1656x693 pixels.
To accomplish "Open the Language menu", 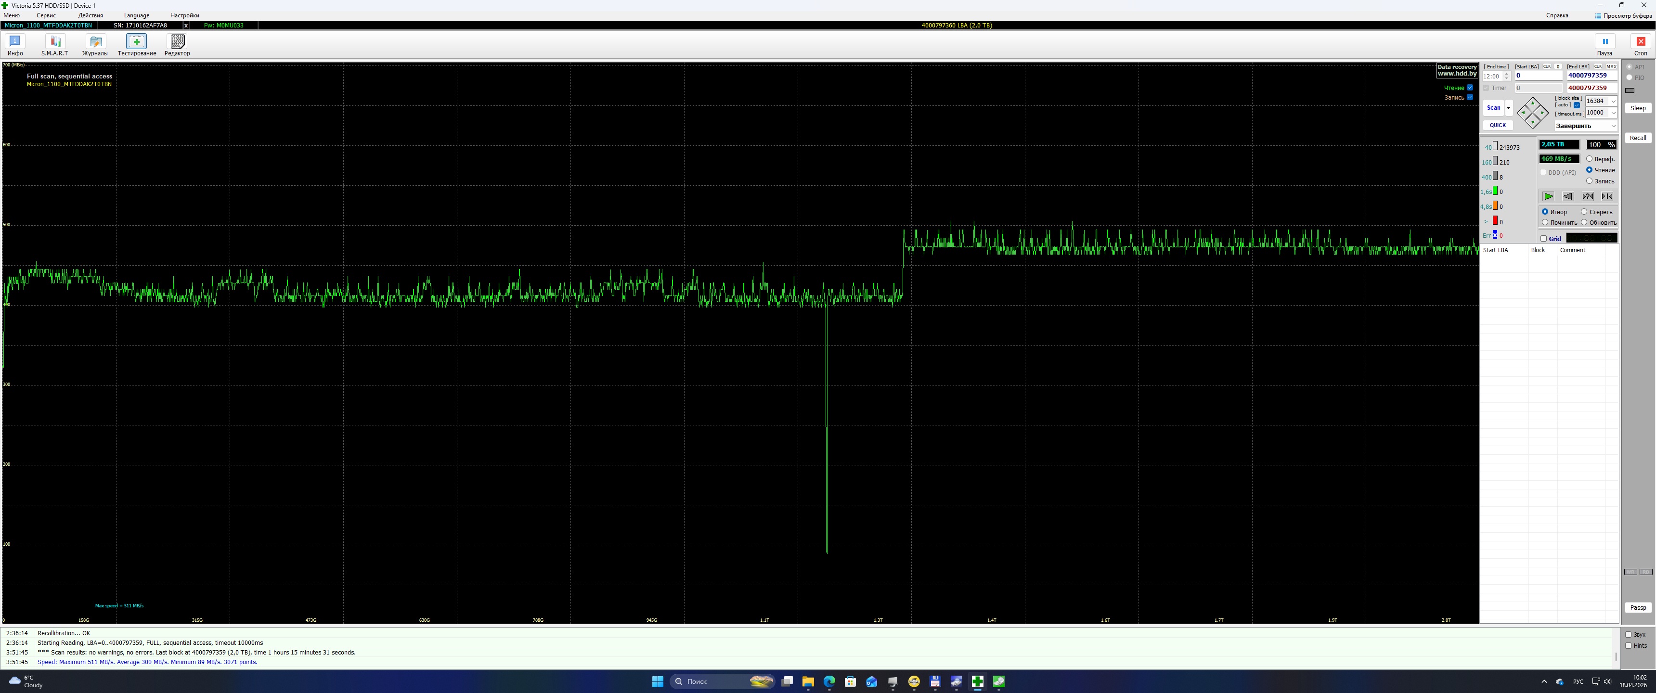I will [x=136, y=15].
